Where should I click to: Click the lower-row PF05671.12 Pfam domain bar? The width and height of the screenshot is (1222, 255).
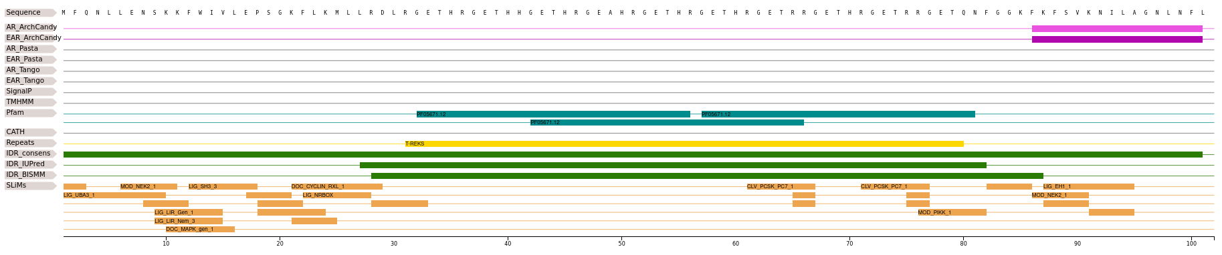tap(667, 122)
